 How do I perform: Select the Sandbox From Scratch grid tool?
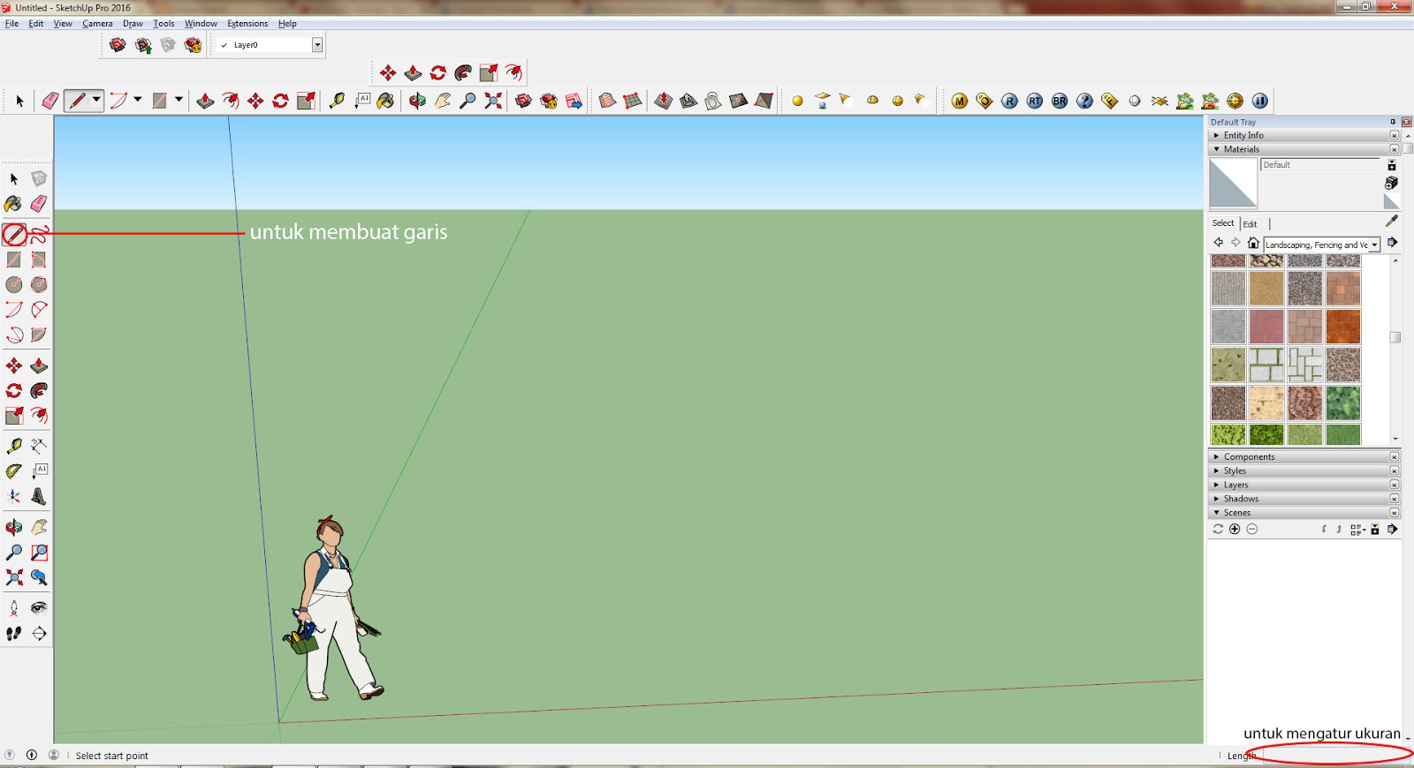[632, 101]
